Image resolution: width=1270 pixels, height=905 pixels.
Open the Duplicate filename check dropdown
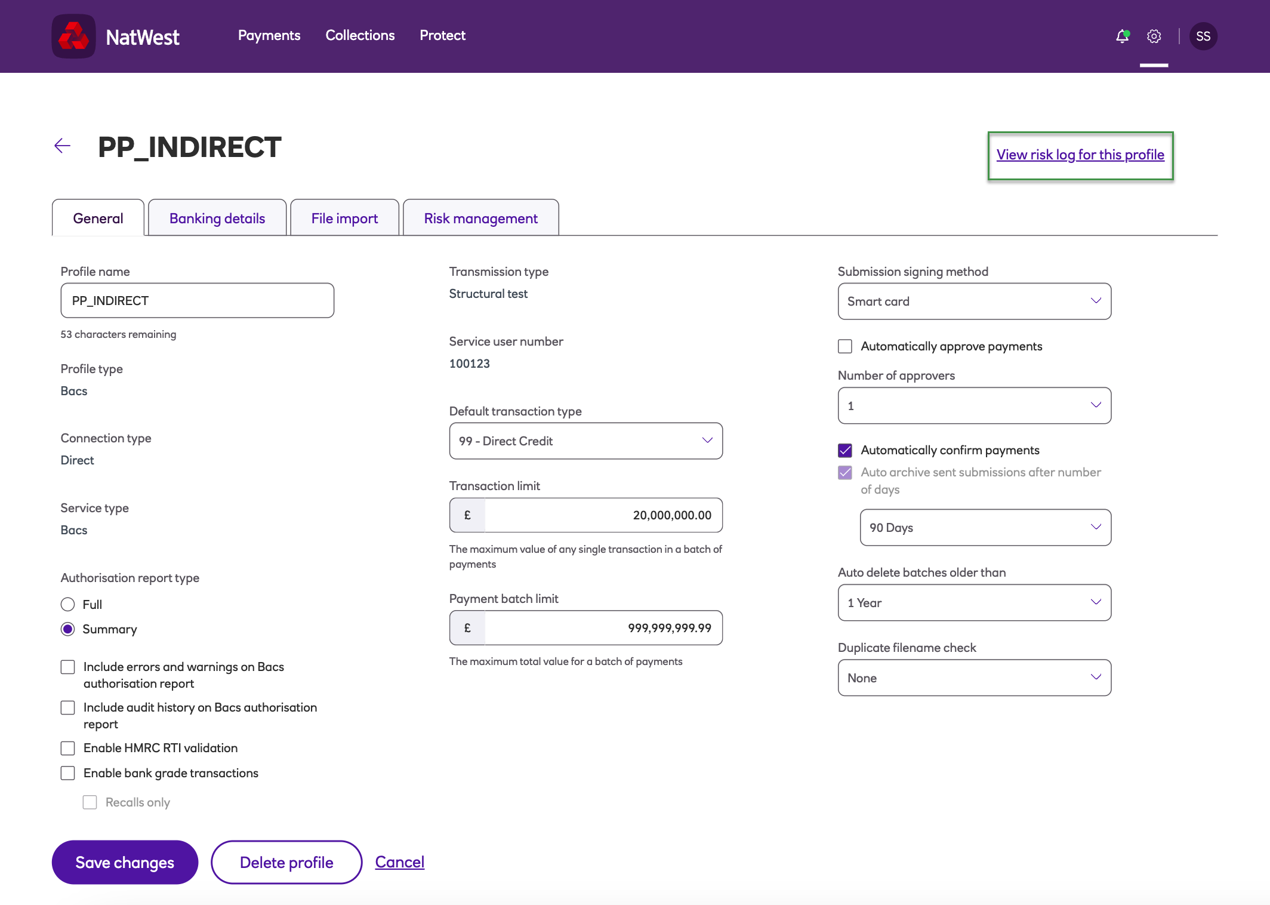pyautogui.click(x=974, y=678)
